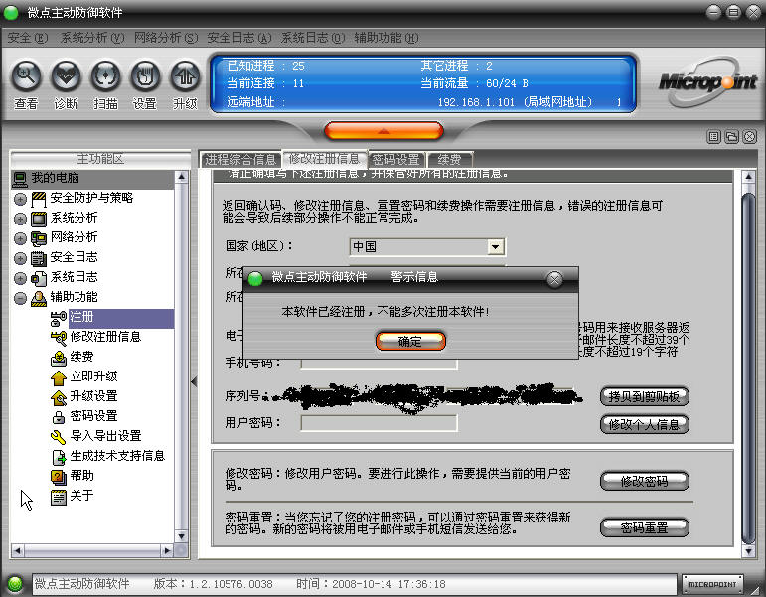Click the tree panel scroll up arrow
This screenshot has width=766, height=597.
(x=181, y=177)
